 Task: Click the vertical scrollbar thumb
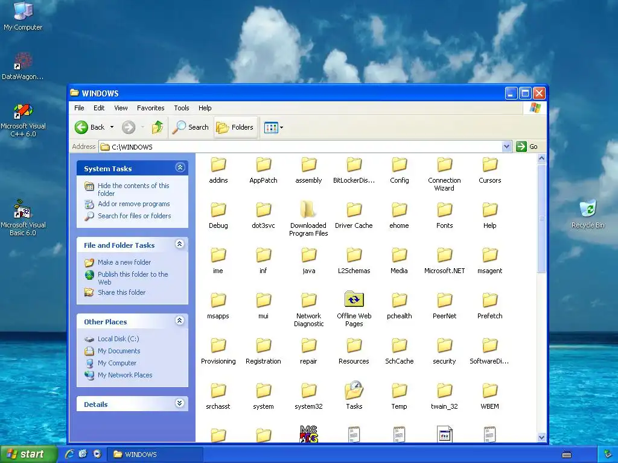click(x=541, y=218)
